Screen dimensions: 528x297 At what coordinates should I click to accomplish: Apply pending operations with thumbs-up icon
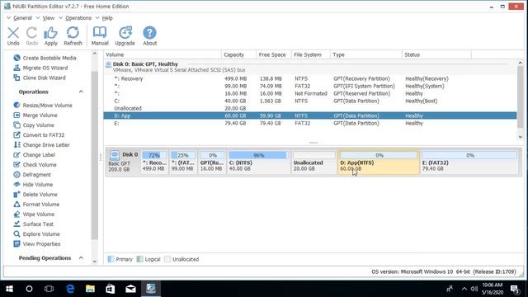click(x=51, y=36)
